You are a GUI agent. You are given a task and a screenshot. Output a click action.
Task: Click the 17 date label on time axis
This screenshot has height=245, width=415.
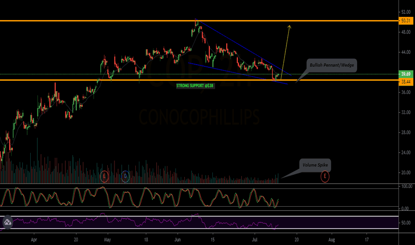[x=366, y=240]
